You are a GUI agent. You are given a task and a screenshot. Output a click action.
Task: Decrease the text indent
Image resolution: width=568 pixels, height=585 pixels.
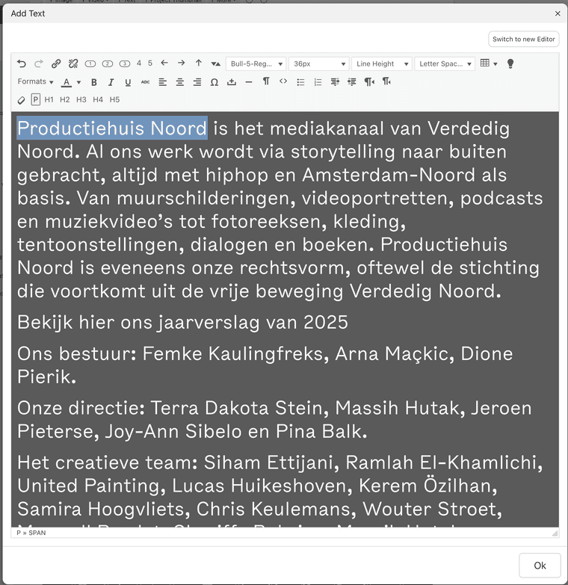point(335,81)
